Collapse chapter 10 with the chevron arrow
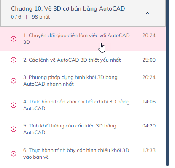 pyautogui.click(x=147, y=13)
